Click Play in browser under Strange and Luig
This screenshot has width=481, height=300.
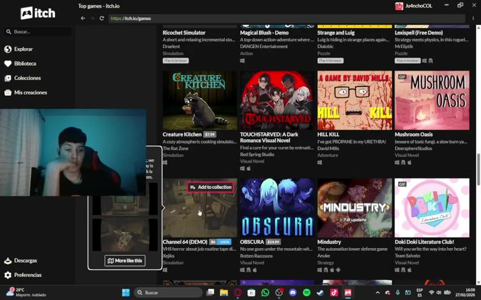pyautogui.click(x=330, y=60)
